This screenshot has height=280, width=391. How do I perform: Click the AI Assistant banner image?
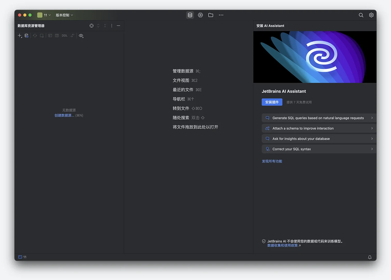pos(315,57)
